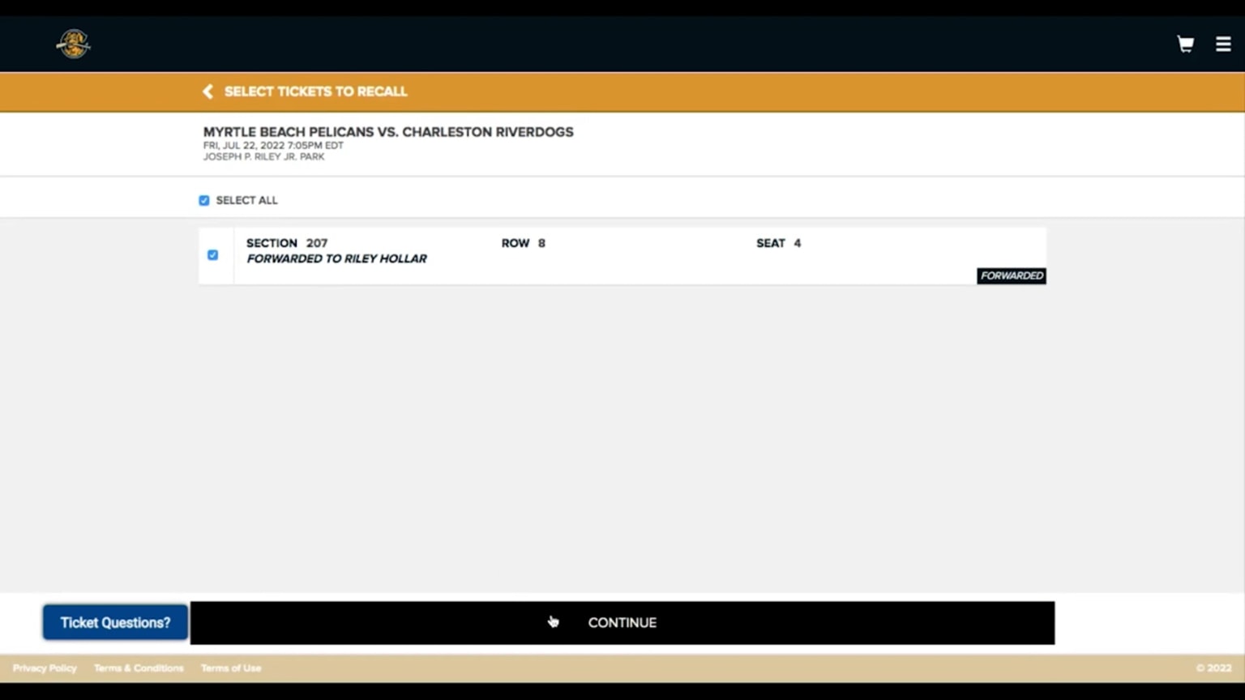This screenshot has height=700, width=1245.
Task: Go back using the left chevron arrow
Action: pyautogui.click(x=207, y=92)
